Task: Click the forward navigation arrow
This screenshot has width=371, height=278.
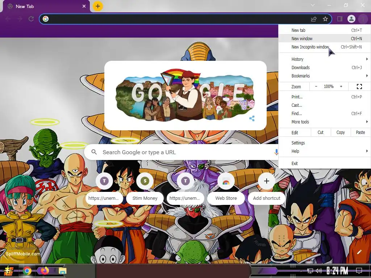Action: [20, 19]
